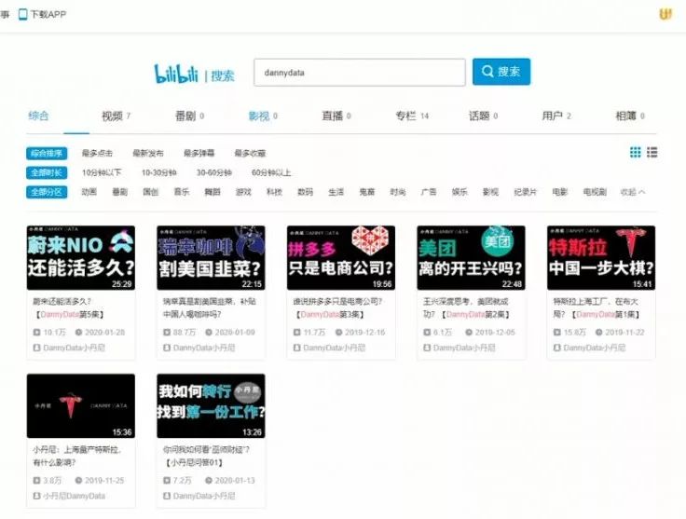
Task: Open the 用户 tab
Action: pos(556,116)
